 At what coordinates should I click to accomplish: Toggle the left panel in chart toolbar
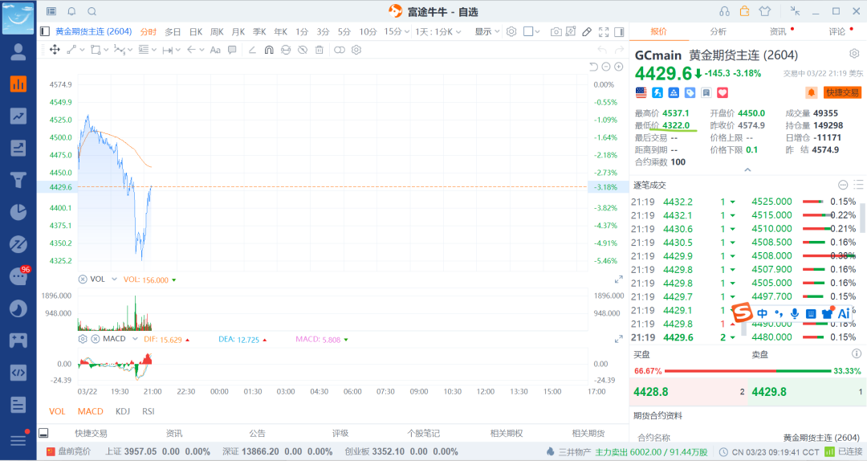tap(45, 31)
